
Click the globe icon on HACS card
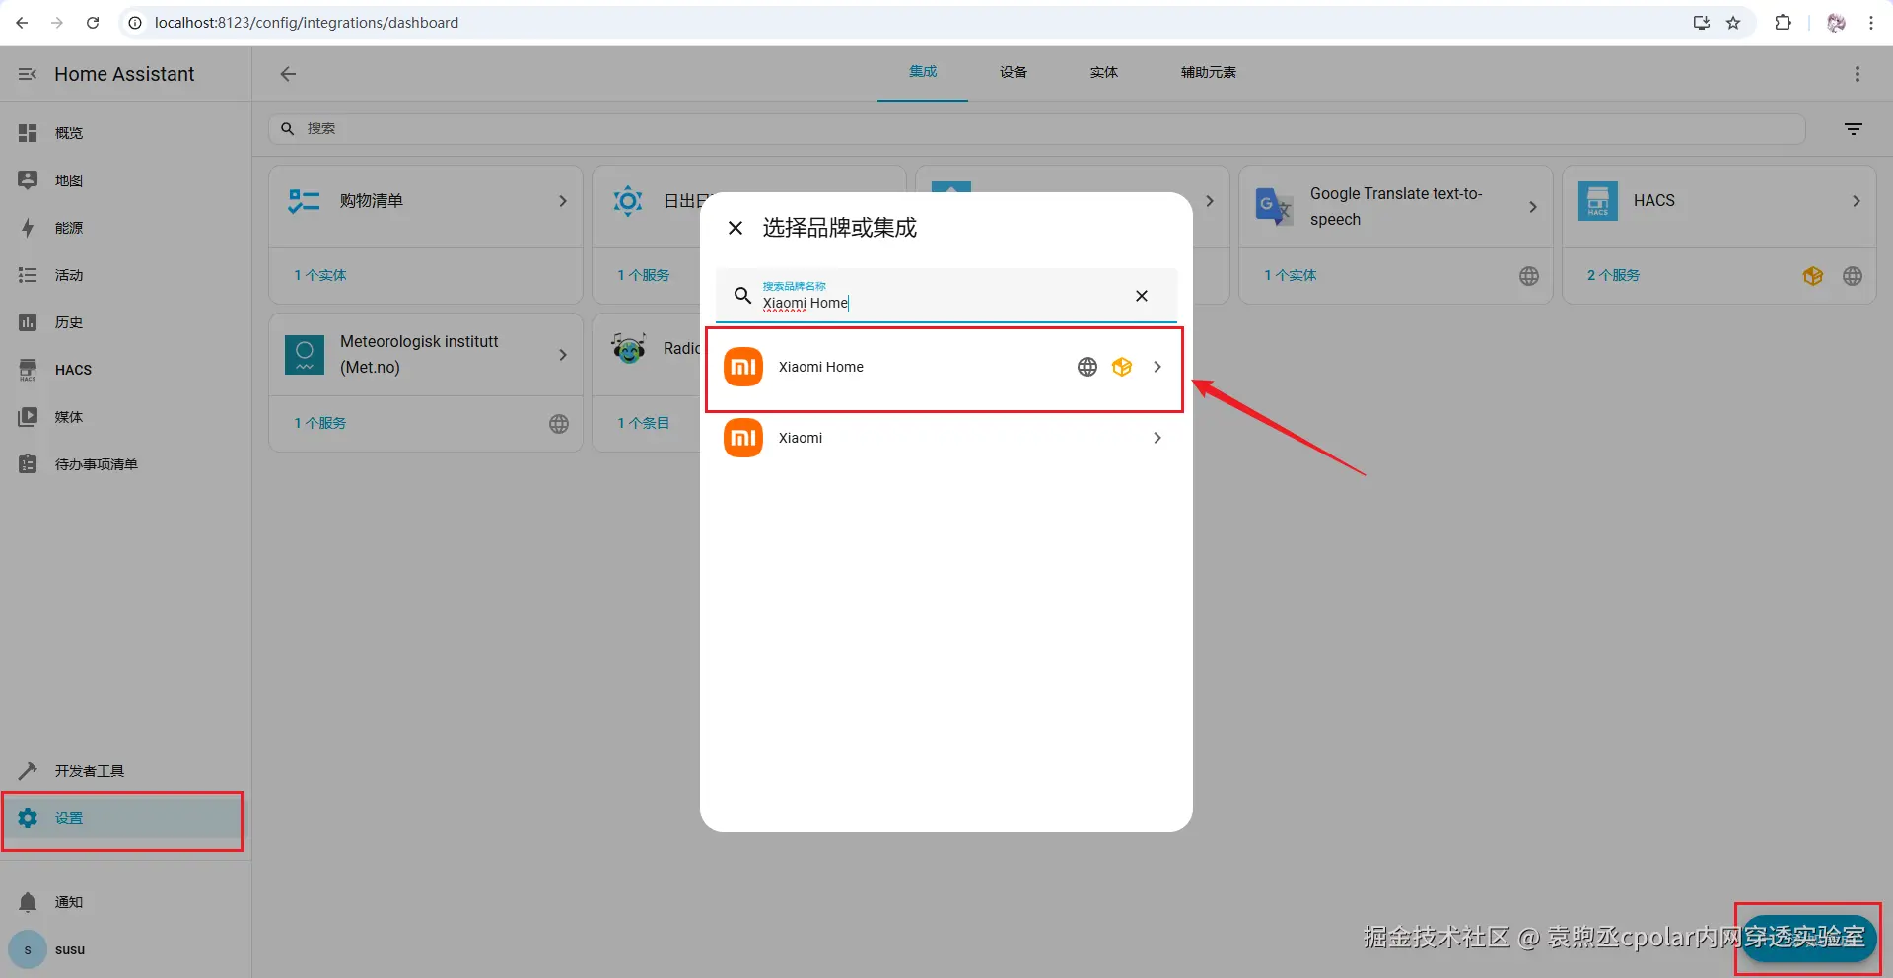pyautogui.click(x=1853, y=276)
